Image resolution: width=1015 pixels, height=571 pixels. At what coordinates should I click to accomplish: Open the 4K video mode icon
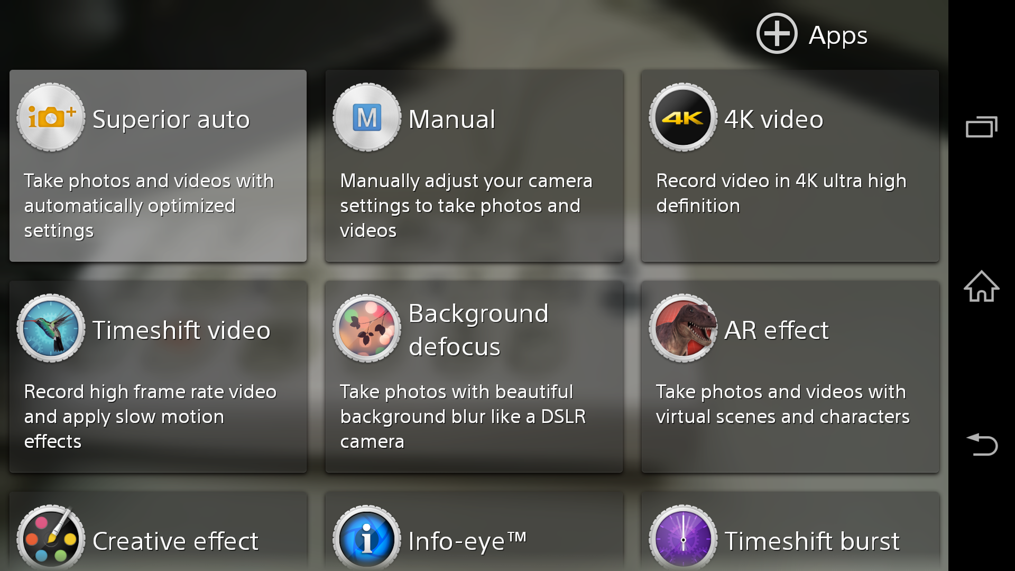click(683, 117)
